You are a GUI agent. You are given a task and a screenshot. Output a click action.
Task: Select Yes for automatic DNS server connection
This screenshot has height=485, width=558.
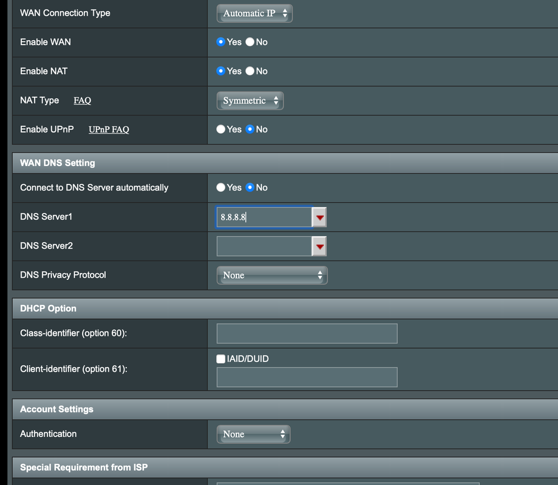221,187
